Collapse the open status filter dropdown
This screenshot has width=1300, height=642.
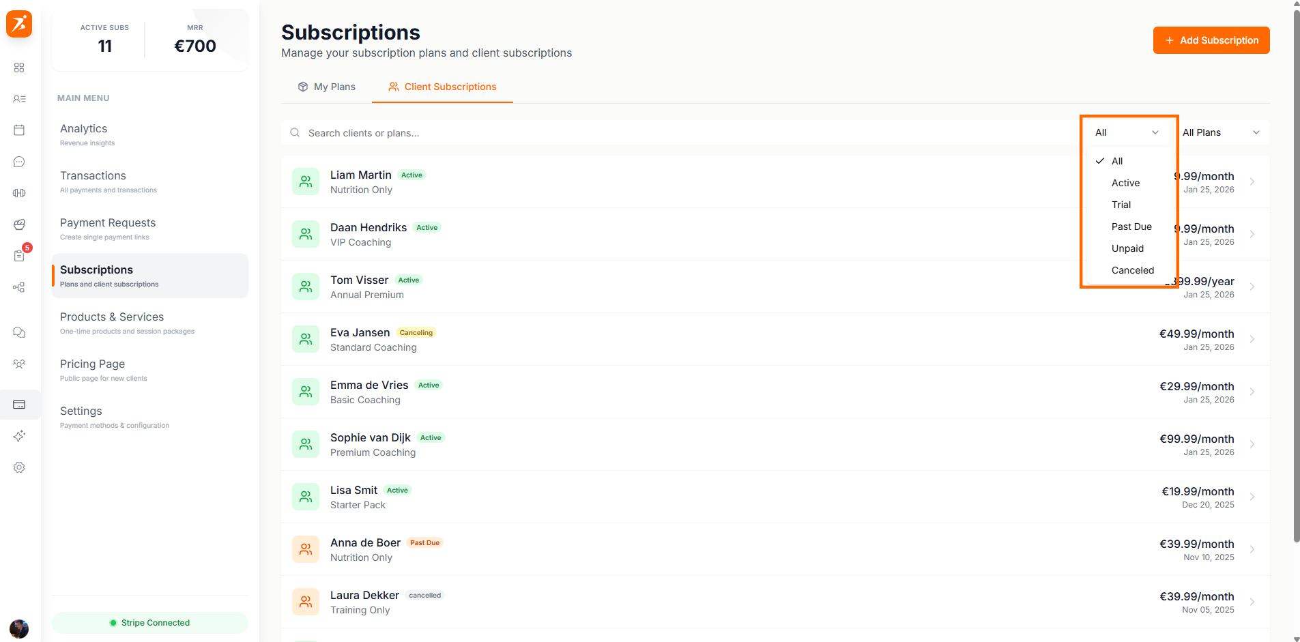click(x=1125, y=132)
